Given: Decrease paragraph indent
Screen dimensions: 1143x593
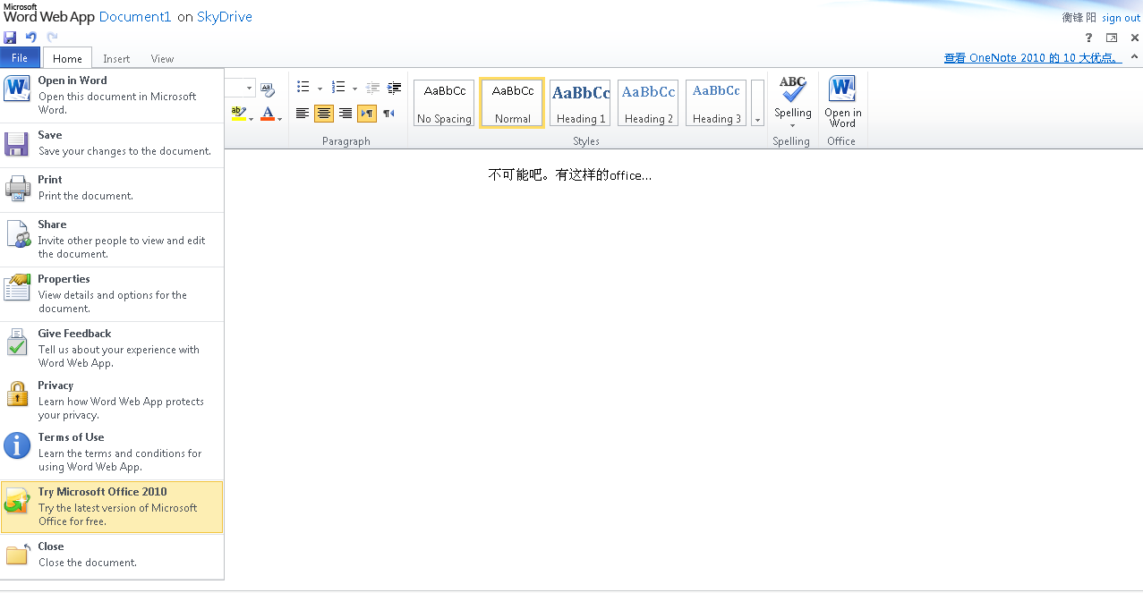Looking at the screenshot, I should click(373, 88).
